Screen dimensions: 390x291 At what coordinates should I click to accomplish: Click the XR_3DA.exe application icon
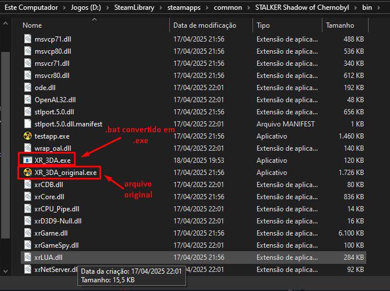[28, 161]
